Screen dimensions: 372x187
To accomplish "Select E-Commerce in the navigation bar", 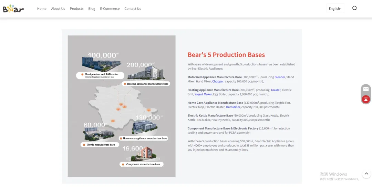I will click(x=110, y=9).
